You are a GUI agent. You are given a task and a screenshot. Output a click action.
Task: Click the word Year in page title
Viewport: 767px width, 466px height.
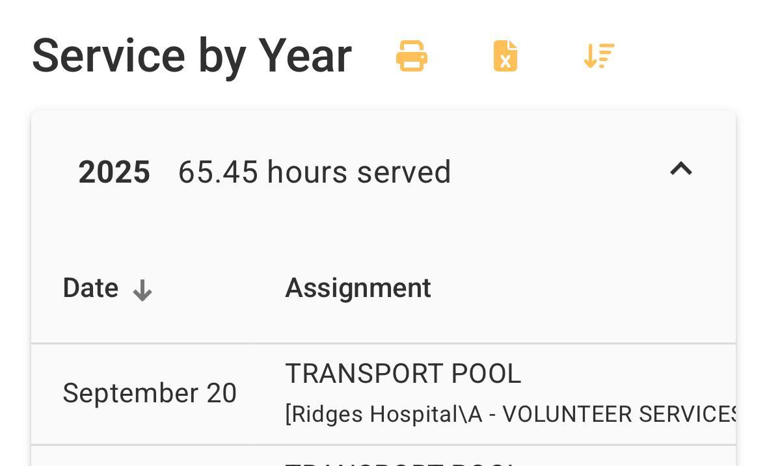tap(305, 56)
